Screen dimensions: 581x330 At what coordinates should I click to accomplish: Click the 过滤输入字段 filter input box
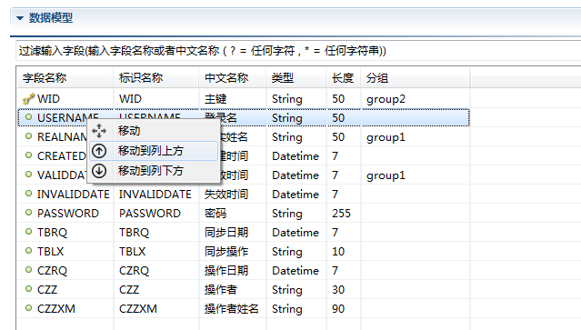click(298, 50)
